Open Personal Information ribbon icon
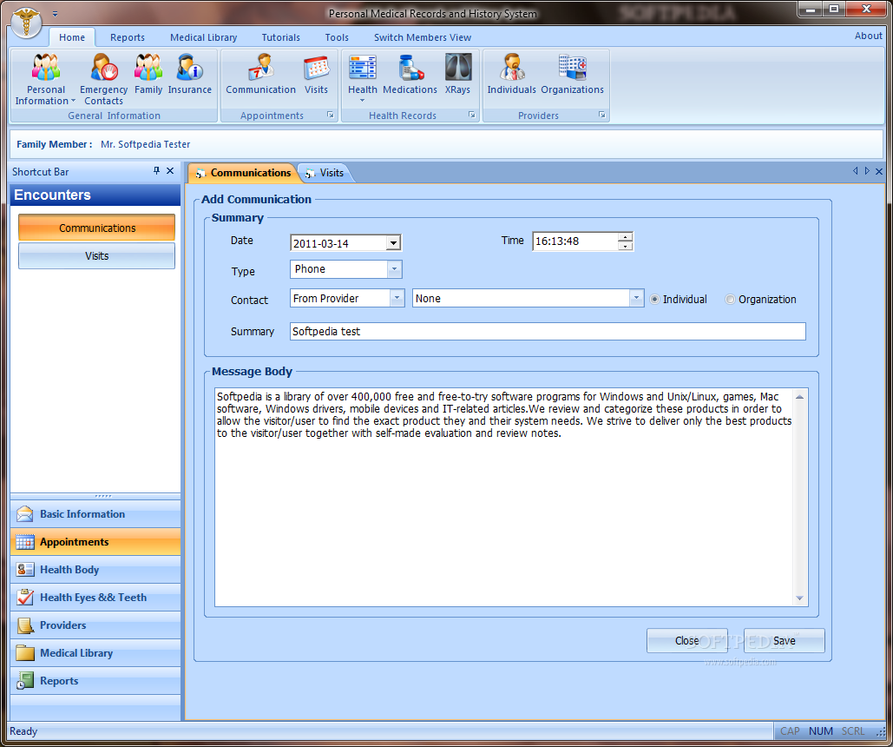Image resolution: width=893 pixels, height=747 pixels. (45, 79)
